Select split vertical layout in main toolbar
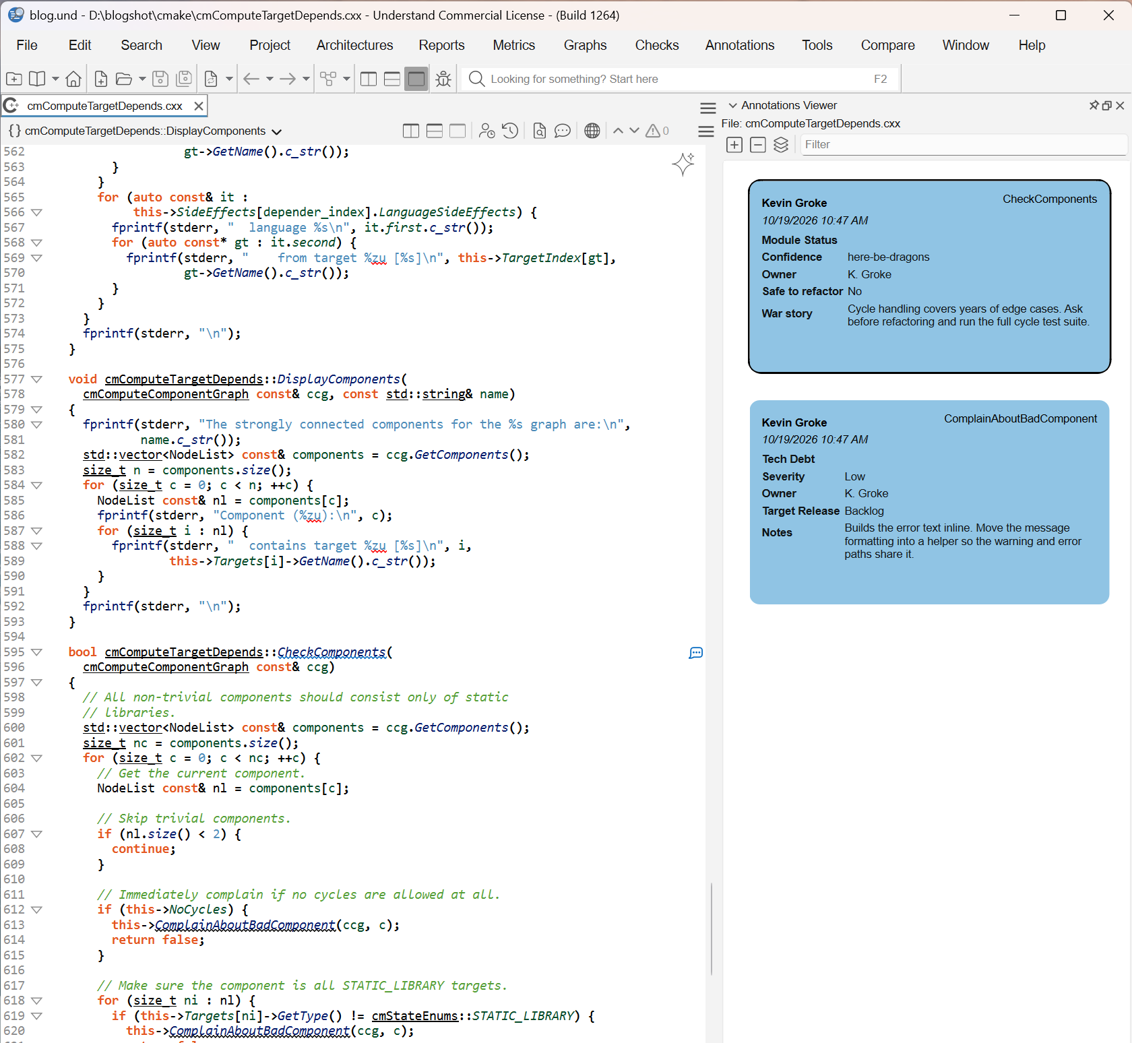Viewport: 1132px width, 1043px height. click(369, 79)
